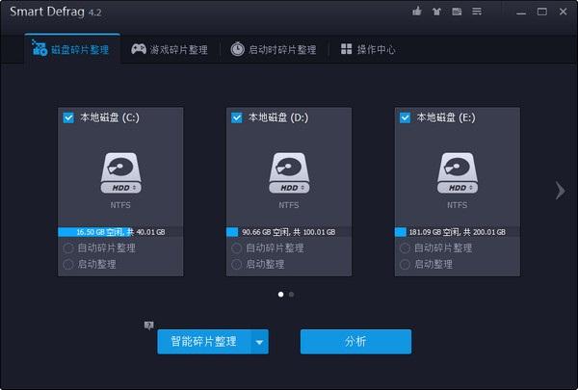This screenshot has height=390, width=578.
Task: Close the Smart Defrag window
Action: 563,12
